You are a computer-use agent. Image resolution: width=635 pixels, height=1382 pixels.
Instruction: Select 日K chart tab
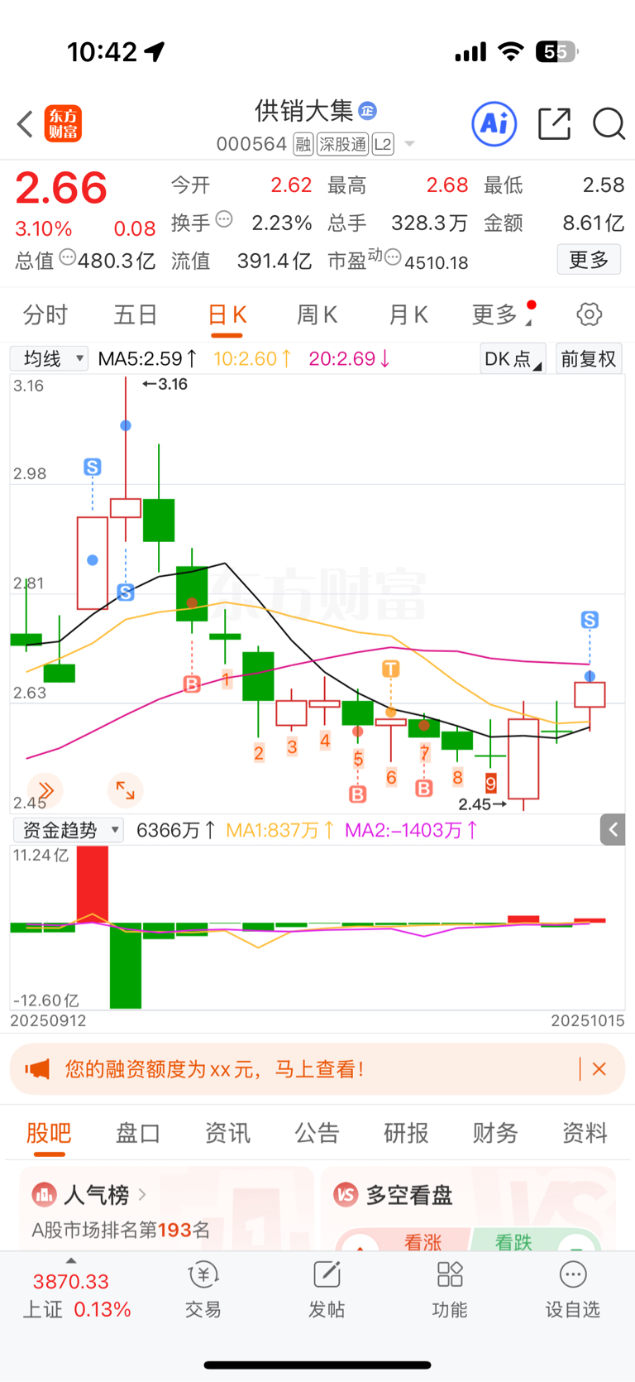coord(227,314)
